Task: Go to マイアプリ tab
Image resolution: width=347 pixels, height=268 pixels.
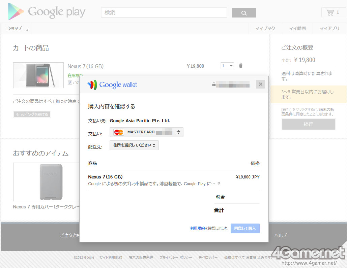Action: [x=329, y=28]
